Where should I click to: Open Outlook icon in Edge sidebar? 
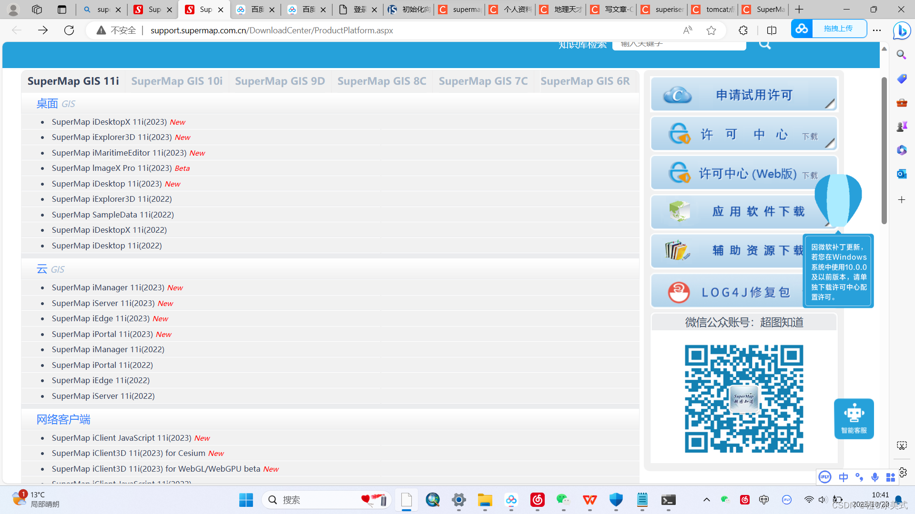point(902,174)
